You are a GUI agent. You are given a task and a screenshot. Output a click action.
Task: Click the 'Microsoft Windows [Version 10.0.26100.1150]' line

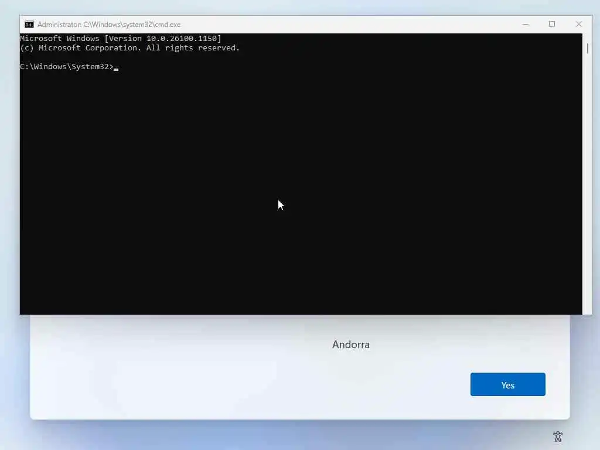tap(121, 38)
